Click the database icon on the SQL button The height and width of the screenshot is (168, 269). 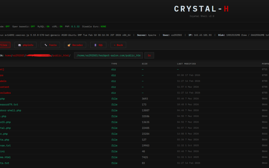(95, 45)
